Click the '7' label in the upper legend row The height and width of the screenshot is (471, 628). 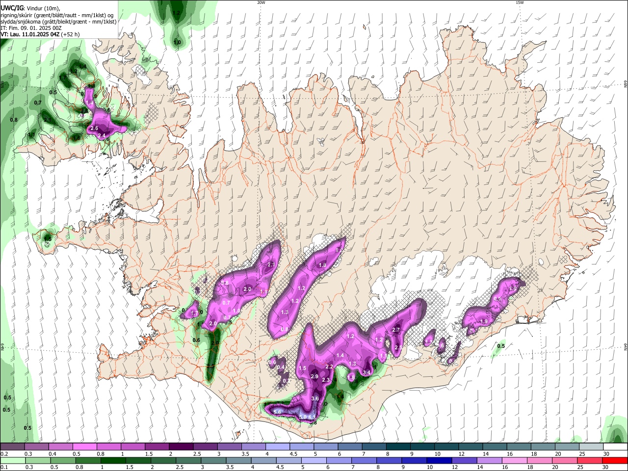coord(364,454)
